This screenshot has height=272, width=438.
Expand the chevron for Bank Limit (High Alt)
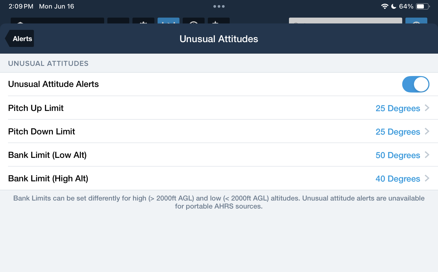pyautogui.click(x=427, y=178)
